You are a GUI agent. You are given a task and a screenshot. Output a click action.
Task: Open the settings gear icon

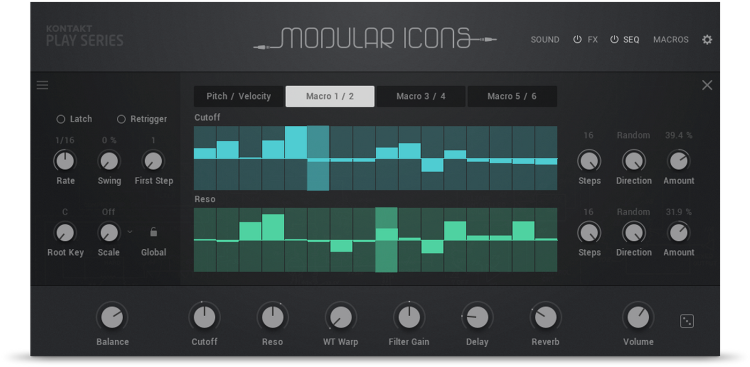(x=707, y=40)
